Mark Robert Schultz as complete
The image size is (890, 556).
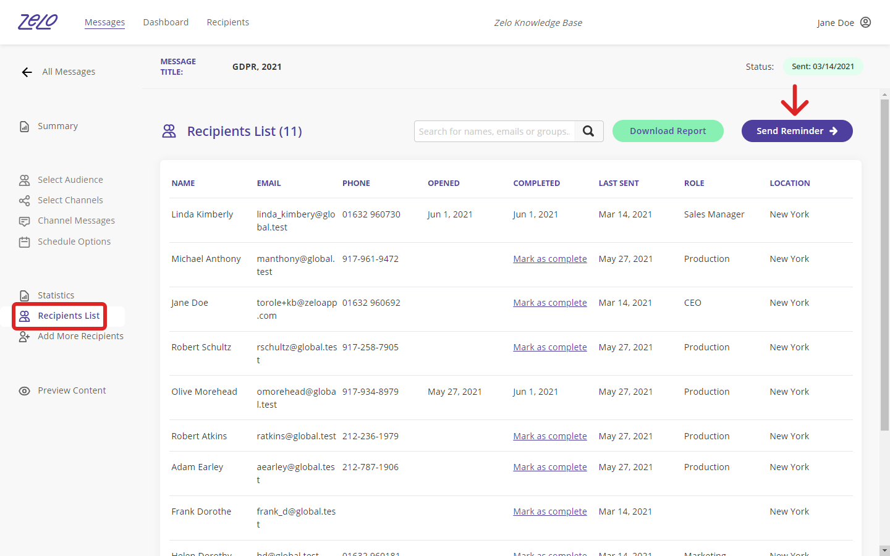(x=550, y=347)
